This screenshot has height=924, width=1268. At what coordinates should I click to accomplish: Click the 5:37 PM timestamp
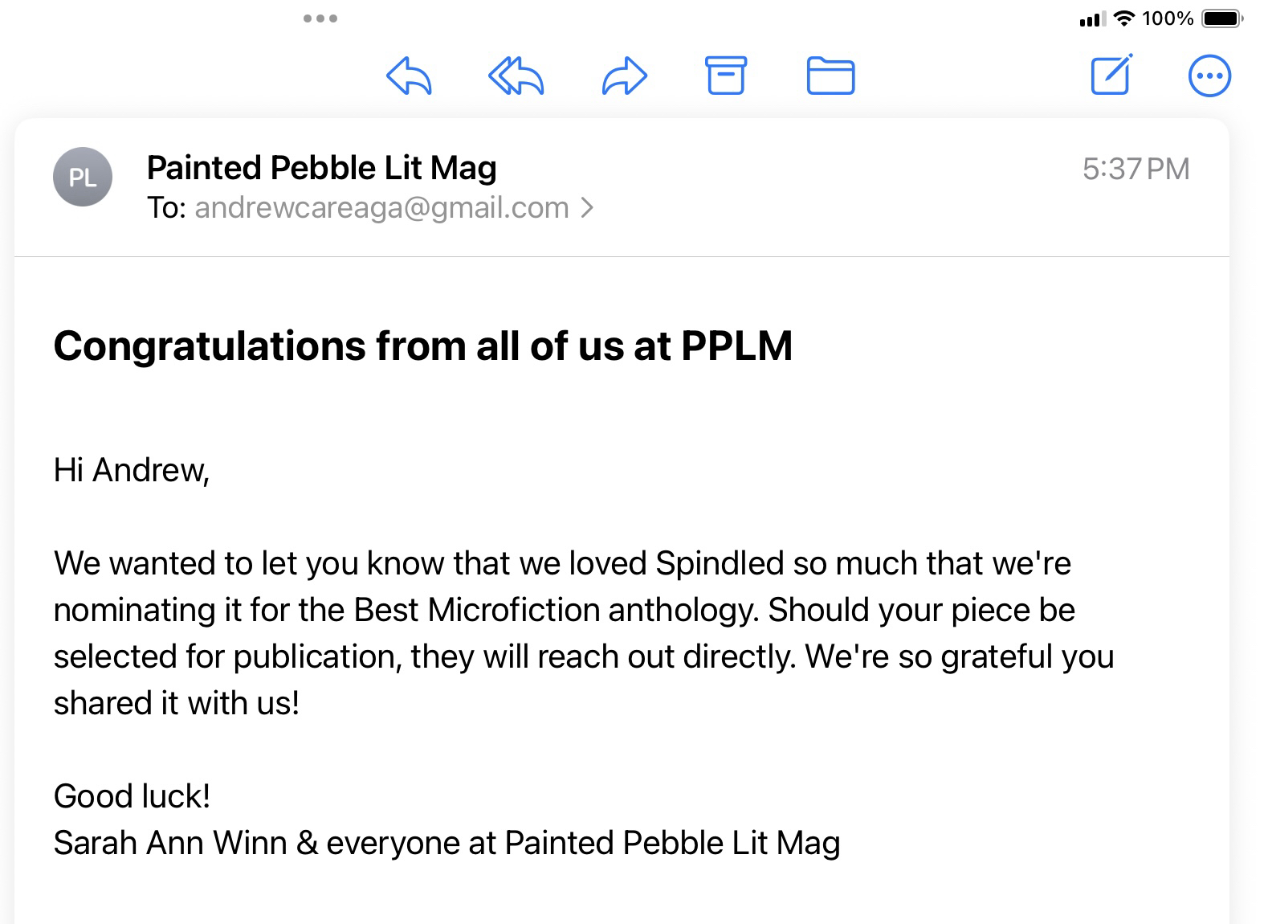(x=1135, y=169)
